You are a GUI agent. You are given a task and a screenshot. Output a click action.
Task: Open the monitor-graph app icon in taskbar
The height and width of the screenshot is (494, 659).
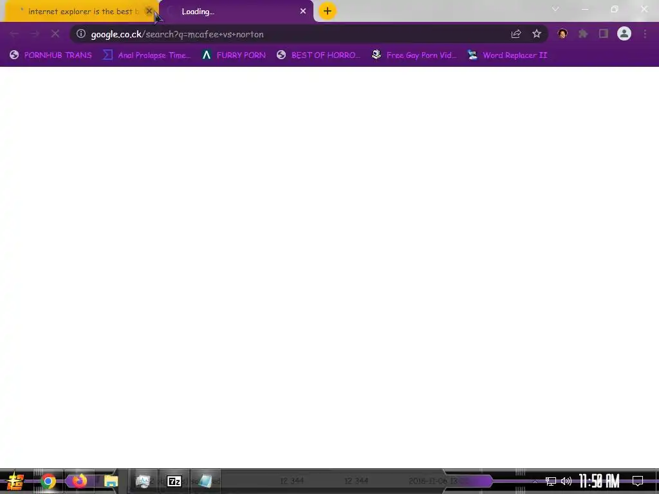pos(143,481)
